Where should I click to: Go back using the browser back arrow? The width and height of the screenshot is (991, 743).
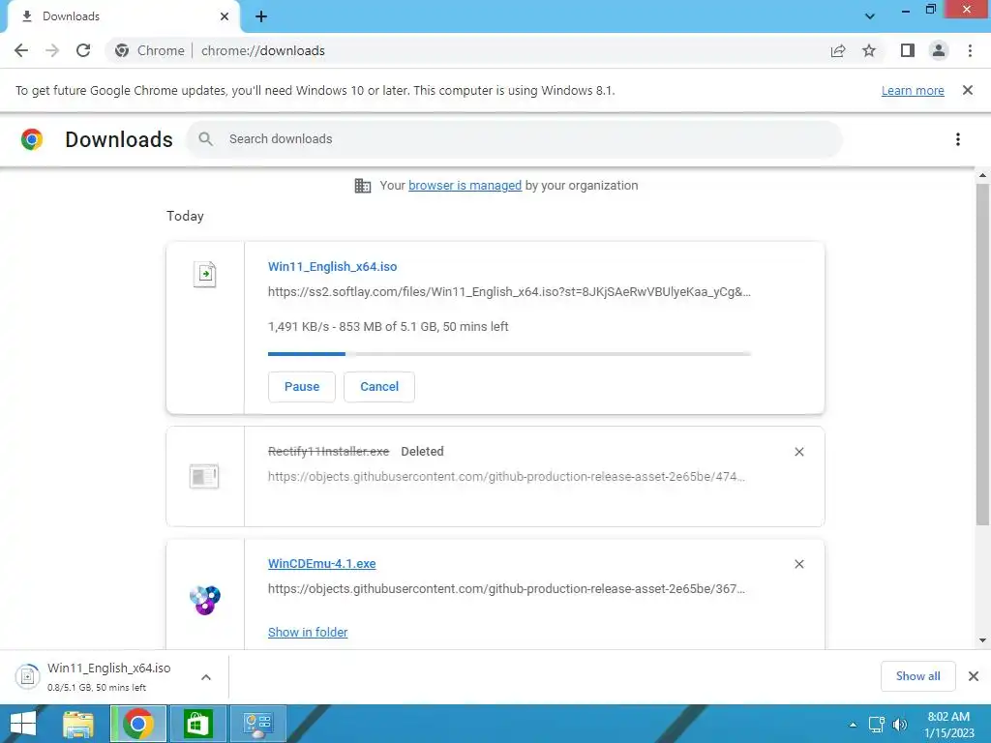[21, 50]
